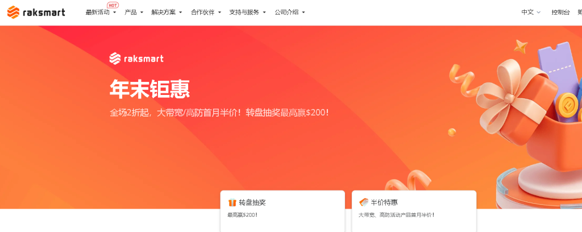Click the white raksmart logo in banner
582x232 pixels.
[x=136, y=59]
